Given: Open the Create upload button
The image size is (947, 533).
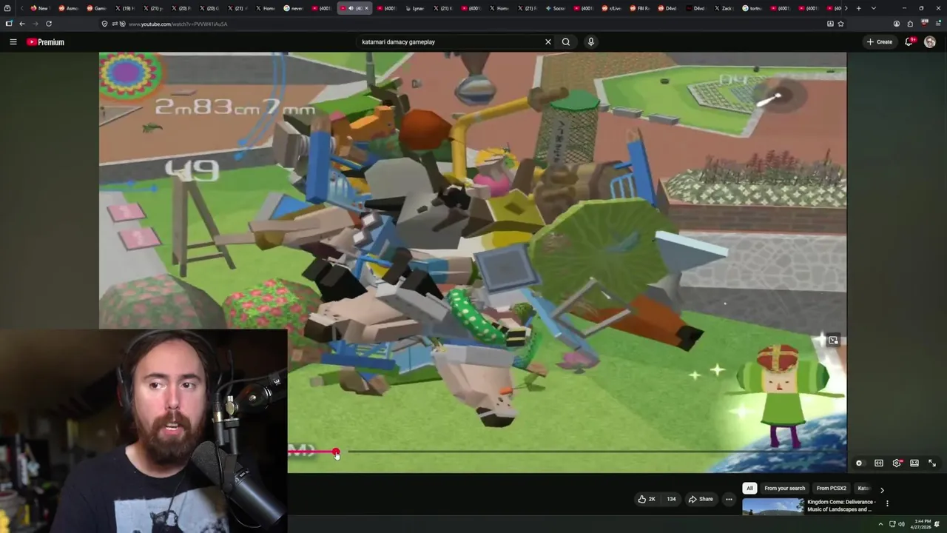Looking at the screenshot, I should (880, 42).
